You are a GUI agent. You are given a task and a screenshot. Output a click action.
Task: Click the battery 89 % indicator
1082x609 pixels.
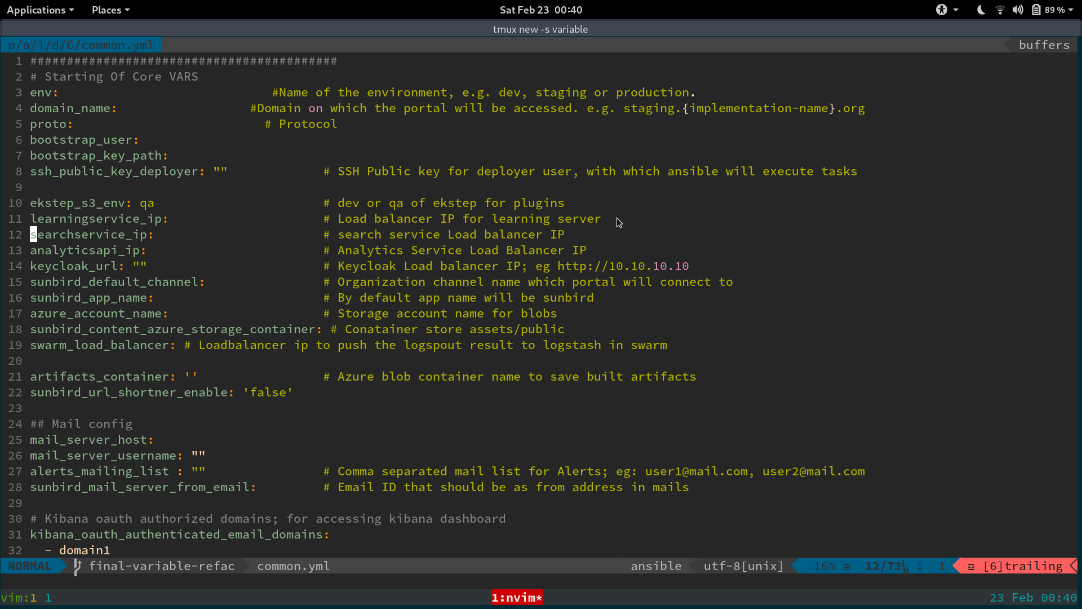1048,10
